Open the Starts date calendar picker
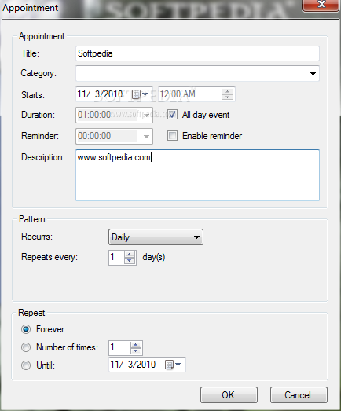The image size is (341, 411). click(139, 94)
